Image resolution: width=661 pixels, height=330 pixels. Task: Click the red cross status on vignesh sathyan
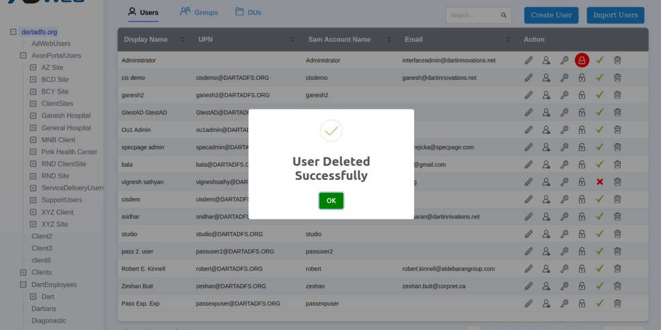(600, 182)
